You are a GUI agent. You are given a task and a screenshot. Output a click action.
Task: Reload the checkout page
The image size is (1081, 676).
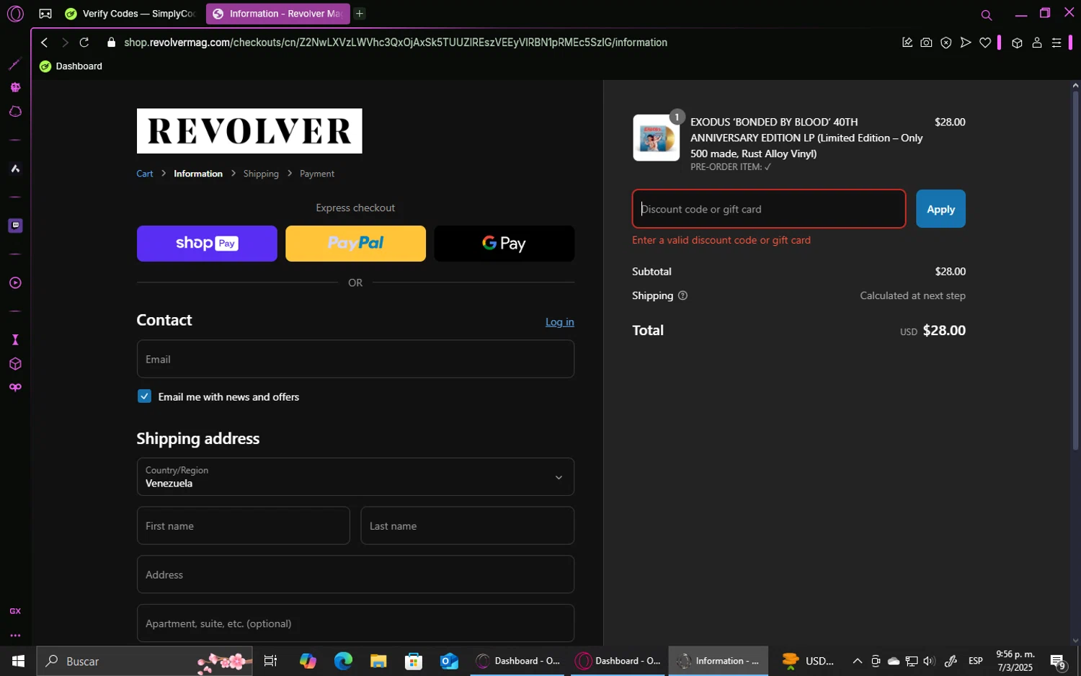point(84,43)
